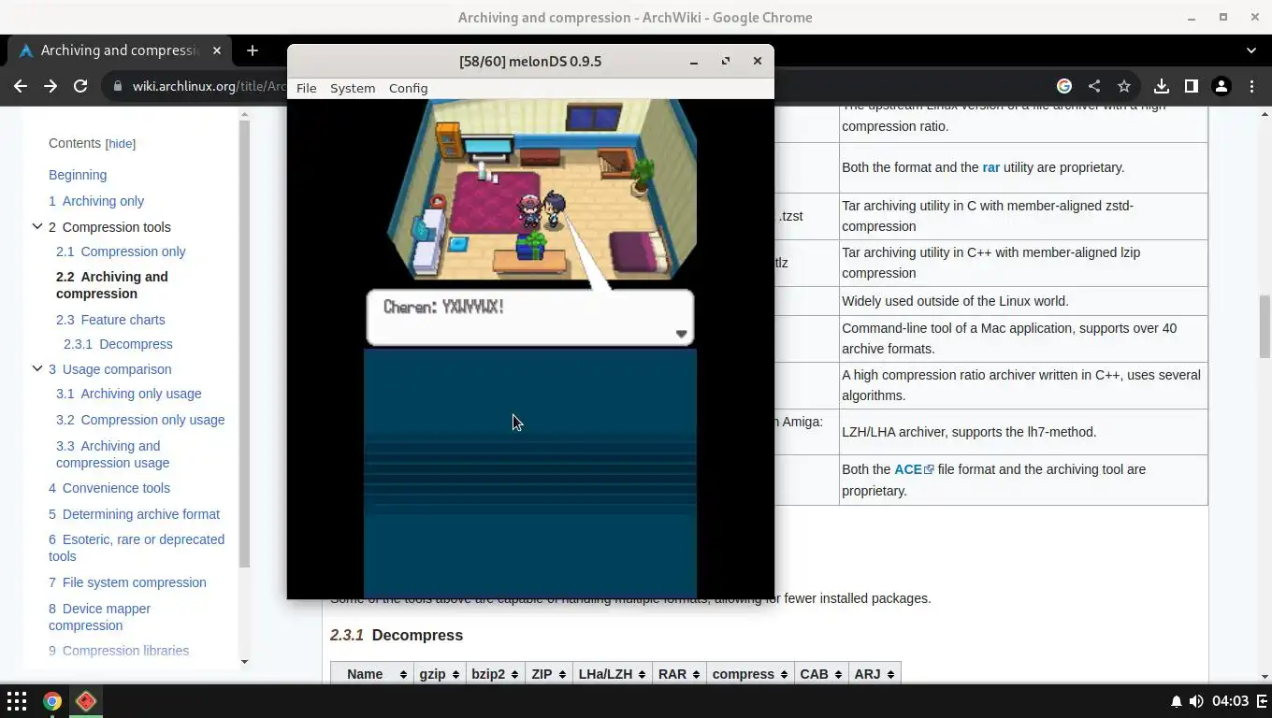
Task: Open a new Chrome tab
Action: (x=252, y=50)
